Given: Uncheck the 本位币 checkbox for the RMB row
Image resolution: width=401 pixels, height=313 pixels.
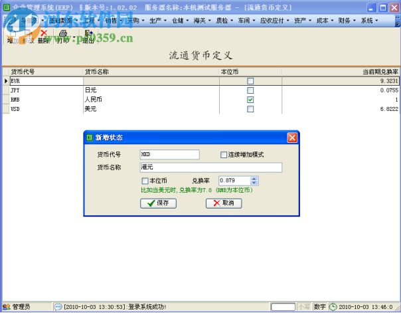Looking at the screenshot, I should coord(250,100).
